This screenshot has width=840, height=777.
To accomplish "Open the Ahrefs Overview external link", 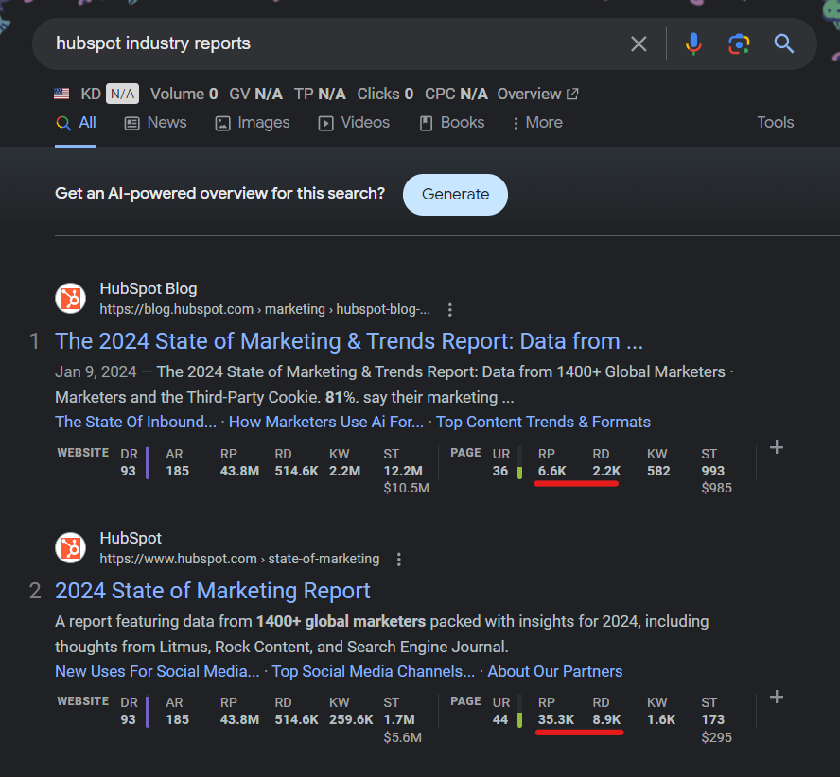I will [537, 95].
